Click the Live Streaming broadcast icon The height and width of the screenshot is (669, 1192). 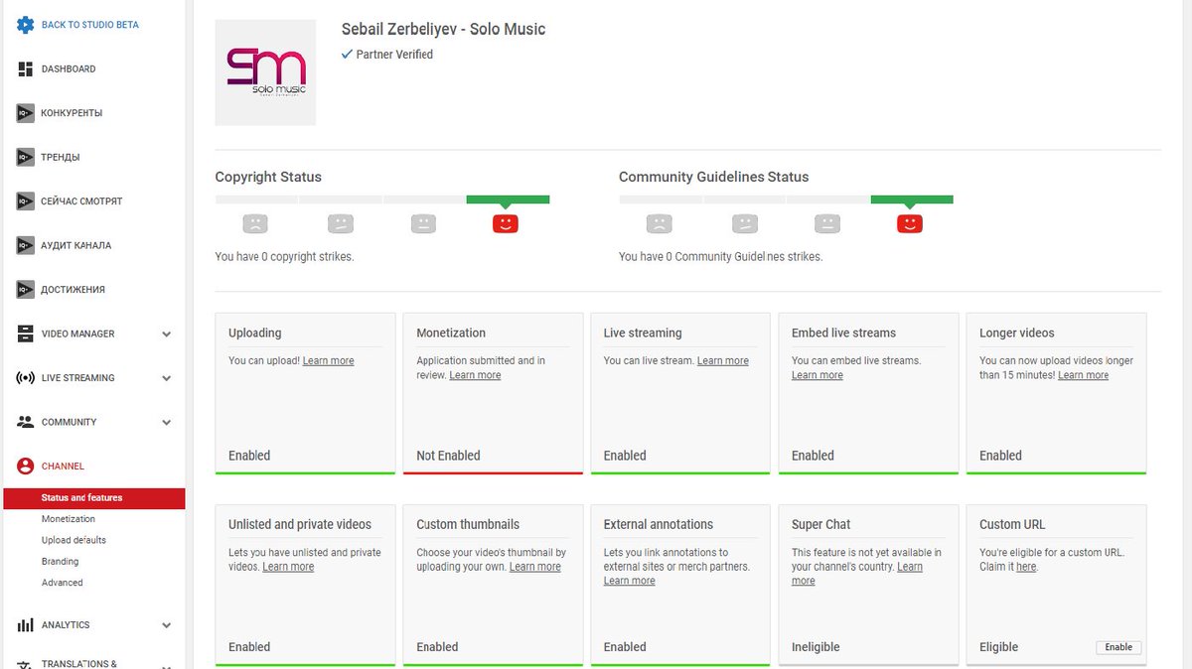(25, 378)
